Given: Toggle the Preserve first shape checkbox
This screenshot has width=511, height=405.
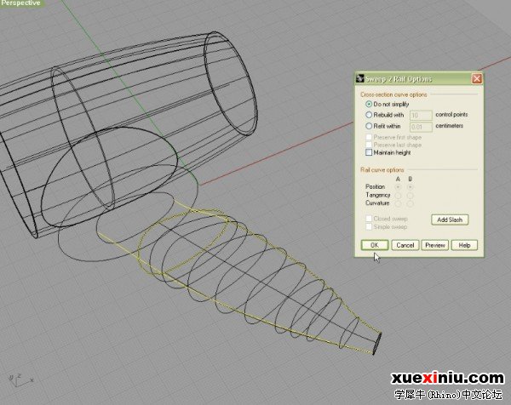Looking at the screenshot, I should coord(369,137).
